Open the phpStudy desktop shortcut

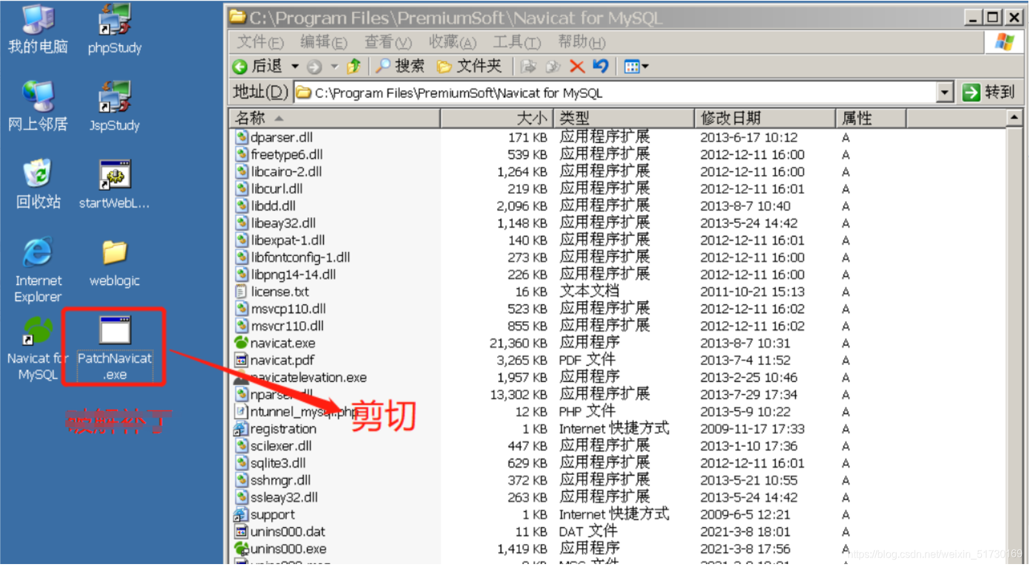point(115,29)
